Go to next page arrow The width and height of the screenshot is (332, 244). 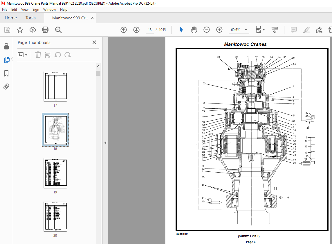[x=136, y=30]
